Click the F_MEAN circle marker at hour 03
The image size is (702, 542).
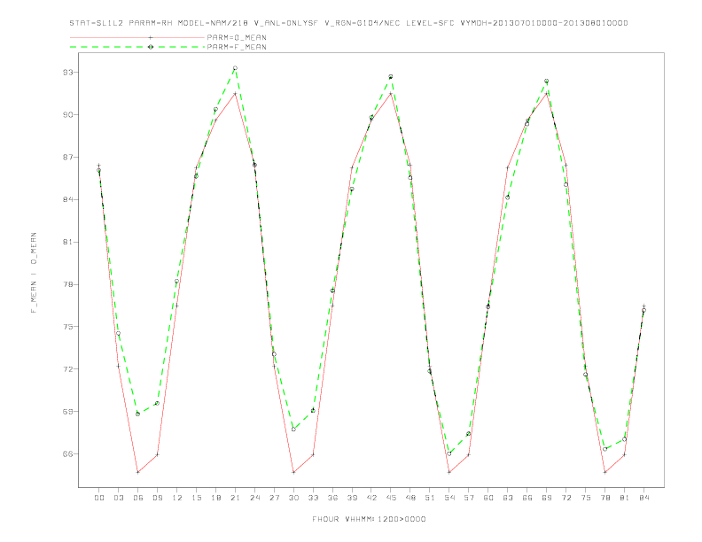[x=118, y=333]
